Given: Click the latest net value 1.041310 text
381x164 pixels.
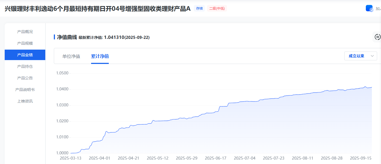Looking at the screenshot, I should tap(114, 37).
